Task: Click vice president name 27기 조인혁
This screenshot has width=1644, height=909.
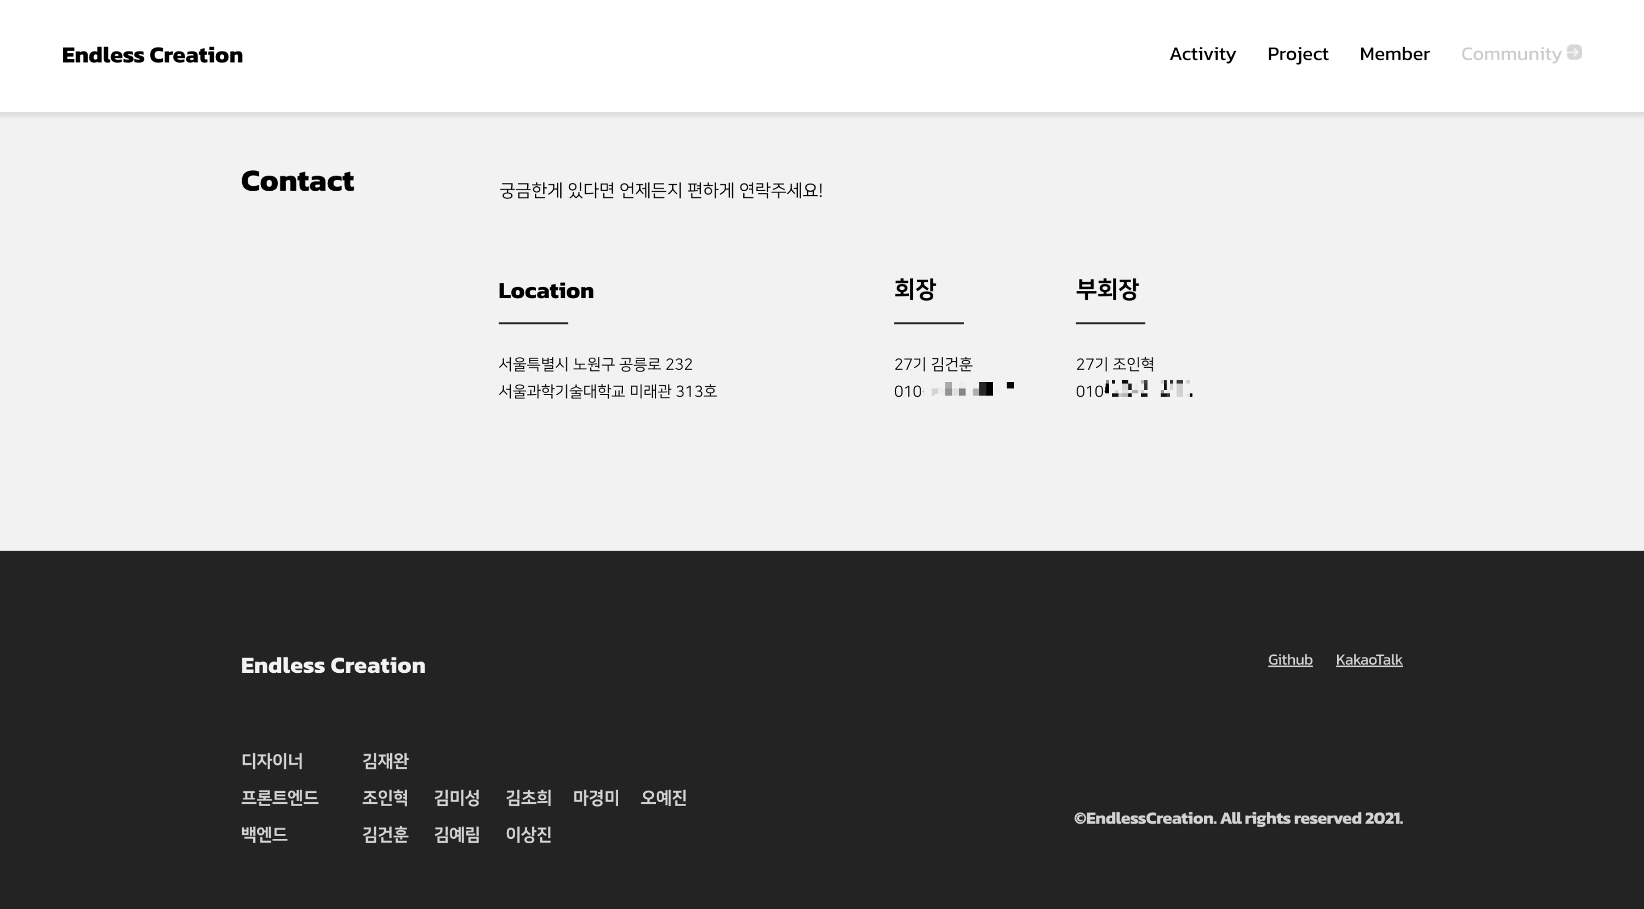Action: click(x=1114, y=364)
